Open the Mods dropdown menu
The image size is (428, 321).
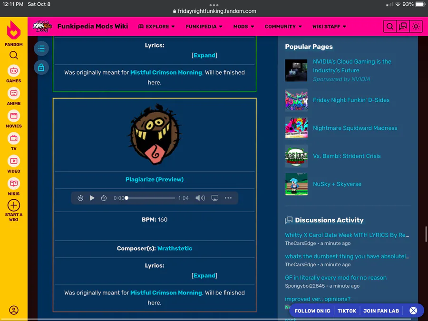tap(243, 27)
